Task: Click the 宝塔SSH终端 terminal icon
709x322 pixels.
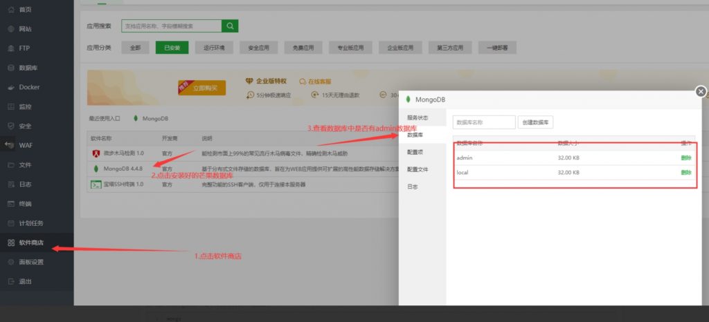Action: (x=96, y=184)
